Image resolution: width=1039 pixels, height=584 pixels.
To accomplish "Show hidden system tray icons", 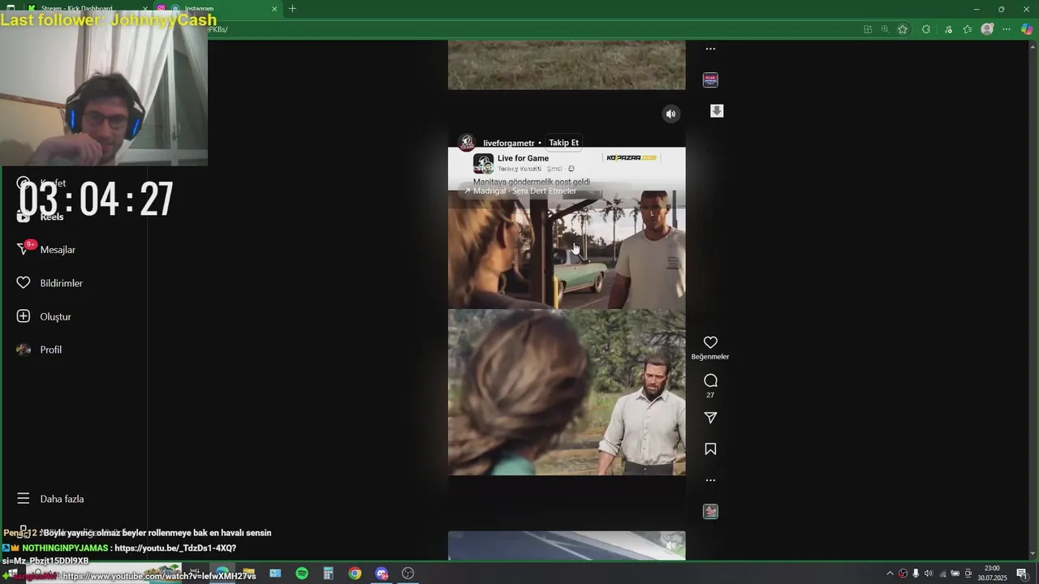I will tap(890, 573).
